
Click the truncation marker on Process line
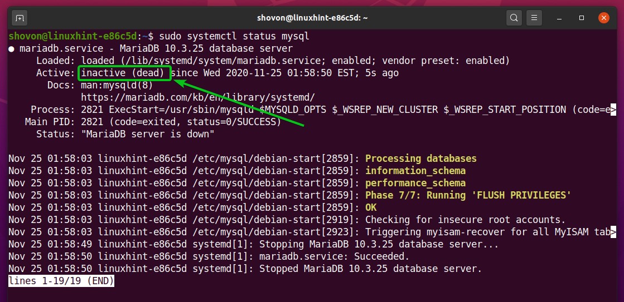click(x=613, y=109)
